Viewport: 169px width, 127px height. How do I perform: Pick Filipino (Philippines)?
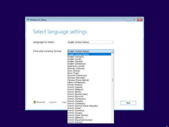[89, 83]
